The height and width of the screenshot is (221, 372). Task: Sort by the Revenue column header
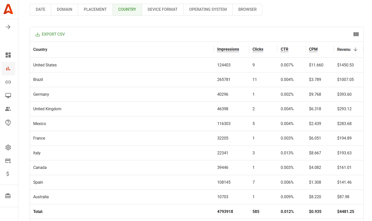[x=344, y=50]
